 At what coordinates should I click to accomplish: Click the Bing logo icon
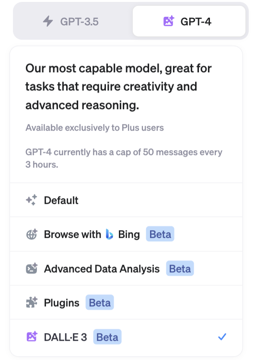click(109, 234)
